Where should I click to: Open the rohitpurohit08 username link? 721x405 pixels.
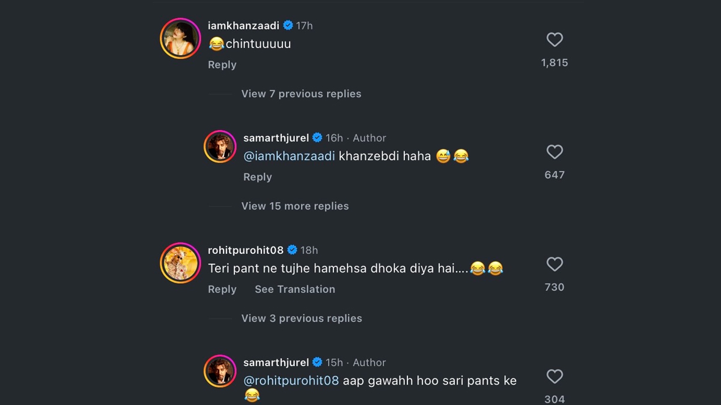coord(246,250)
